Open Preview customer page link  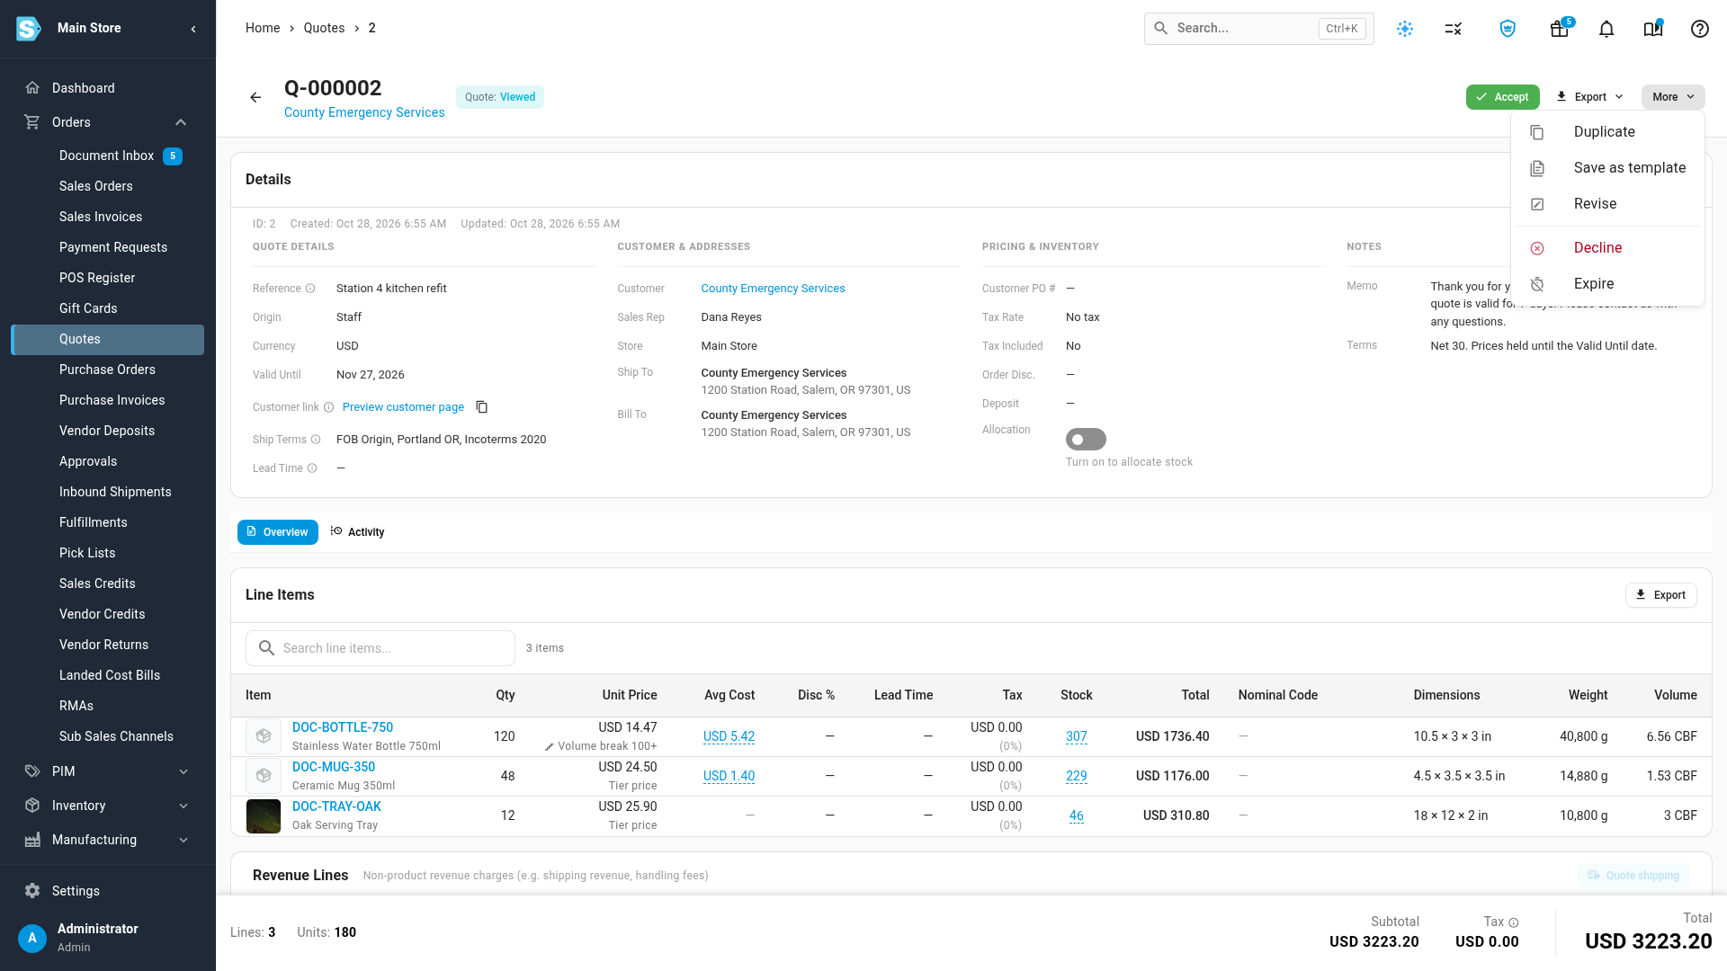pyautogui.click(x=403, y=407)
